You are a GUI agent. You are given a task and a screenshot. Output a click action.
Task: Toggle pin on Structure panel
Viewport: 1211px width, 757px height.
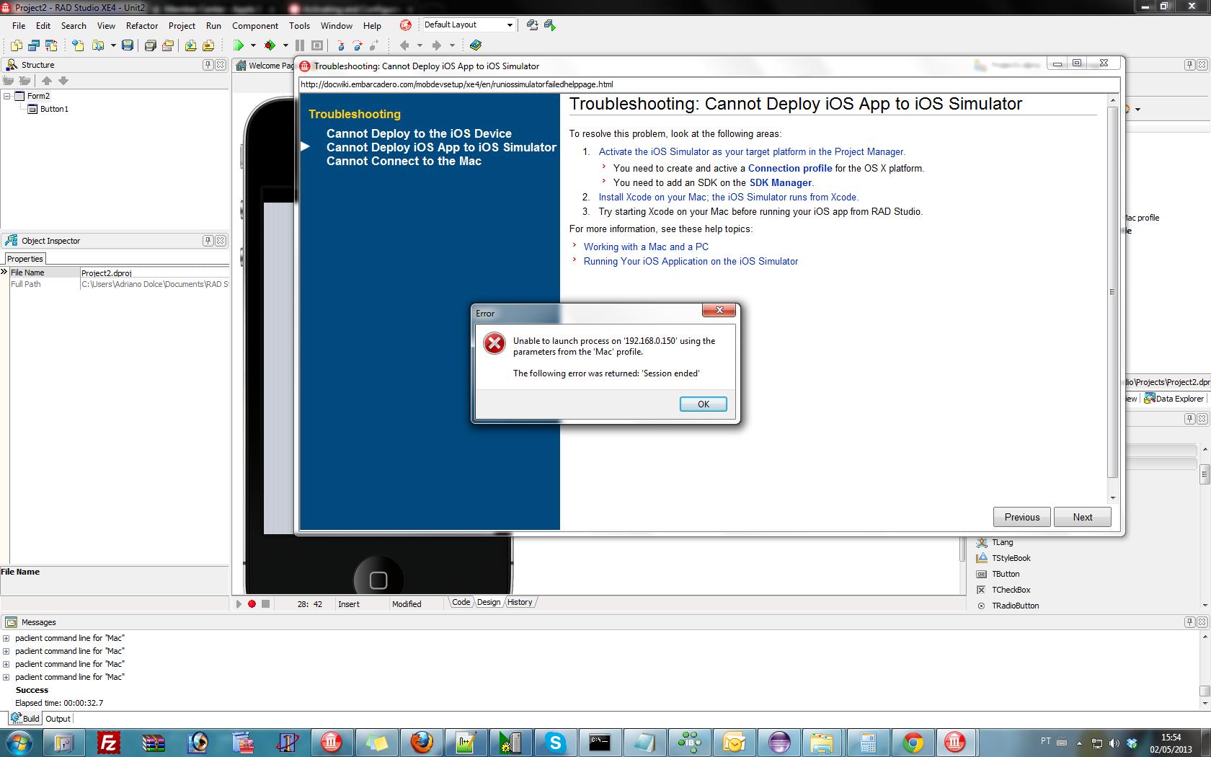[208, 65]
